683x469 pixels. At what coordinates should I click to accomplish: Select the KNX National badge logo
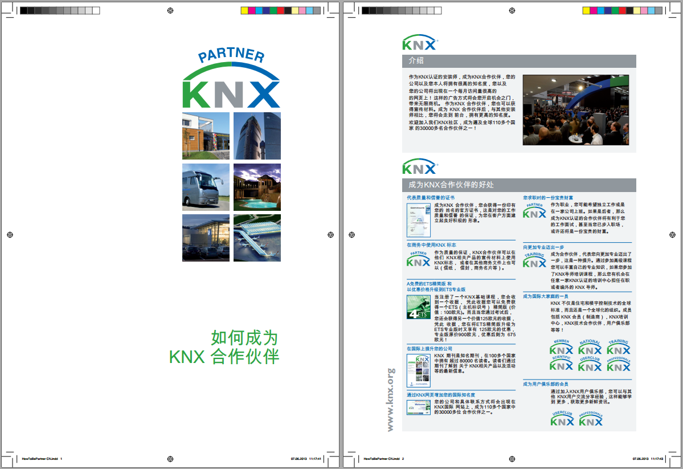[x=590, y=348]
